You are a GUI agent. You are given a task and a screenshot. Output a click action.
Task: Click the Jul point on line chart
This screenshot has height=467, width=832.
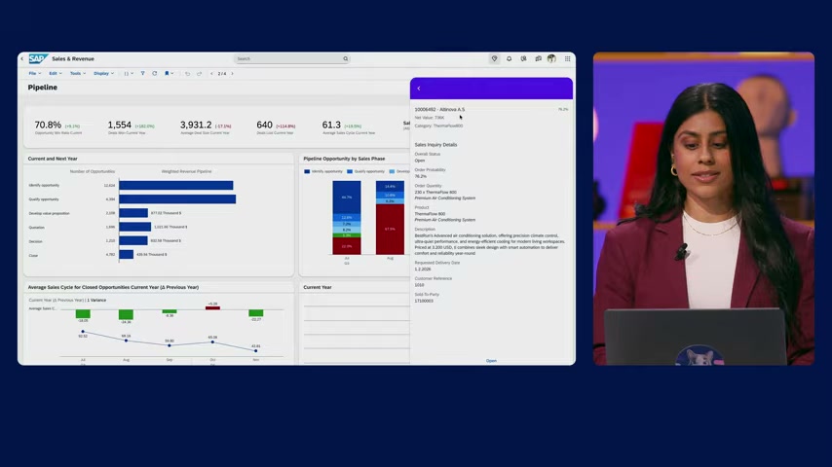point(83,332)
